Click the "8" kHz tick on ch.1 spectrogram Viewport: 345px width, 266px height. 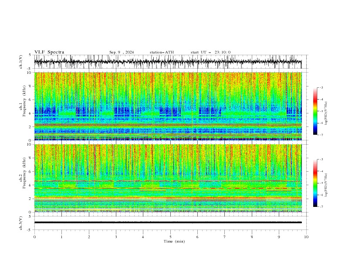[31, 86]
